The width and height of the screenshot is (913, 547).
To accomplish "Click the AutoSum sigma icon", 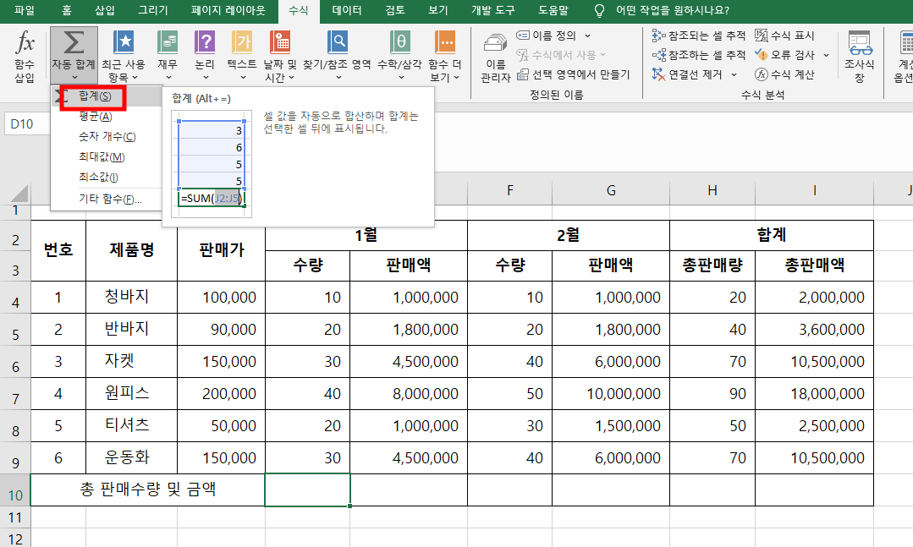I will point(74,42).
